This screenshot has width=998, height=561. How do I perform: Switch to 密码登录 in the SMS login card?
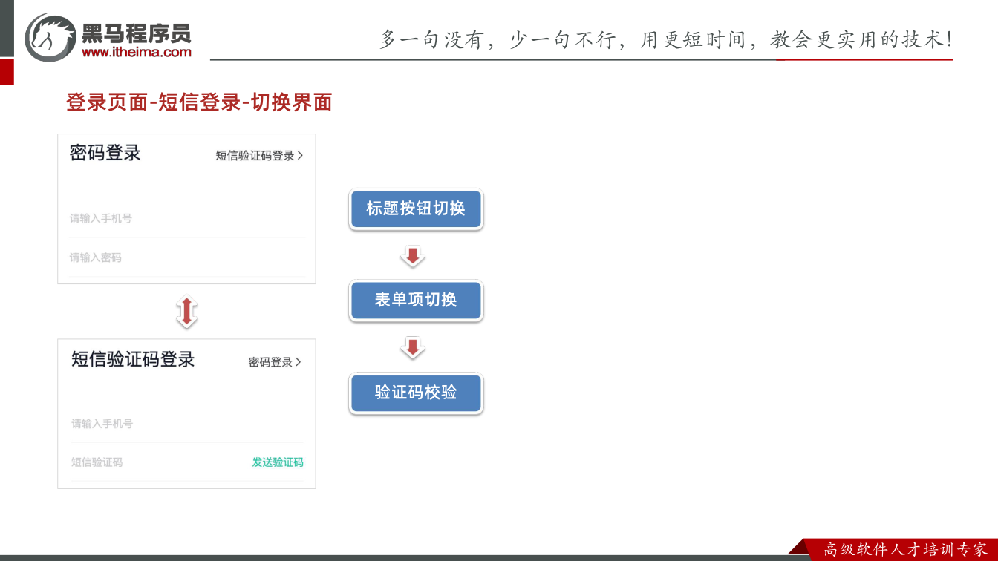275,362
